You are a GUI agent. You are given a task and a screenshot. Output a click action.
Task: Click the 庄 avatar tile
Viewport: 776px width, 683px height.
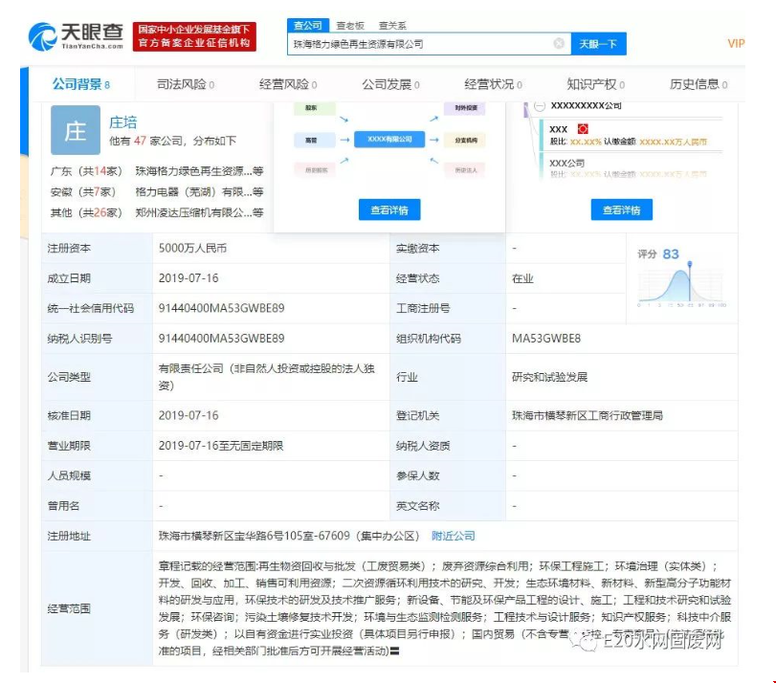tap(75, 133)
